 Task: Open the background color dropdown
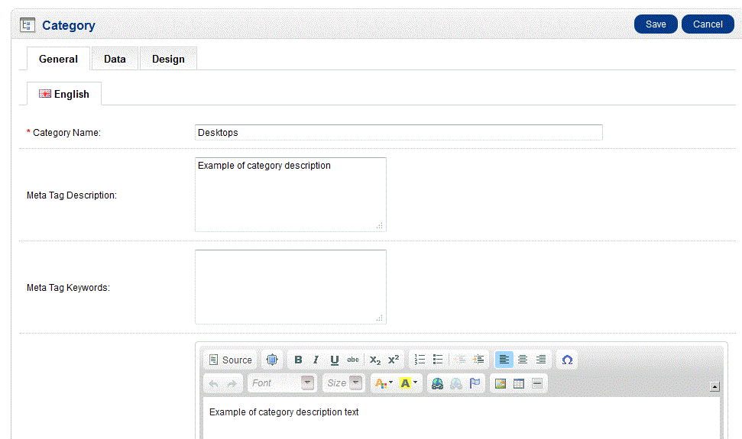pyautogui.click(x=409, y=383)
